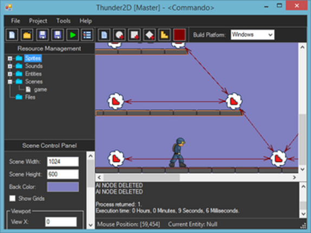Select the Files folder in tree

click(30, 97)
